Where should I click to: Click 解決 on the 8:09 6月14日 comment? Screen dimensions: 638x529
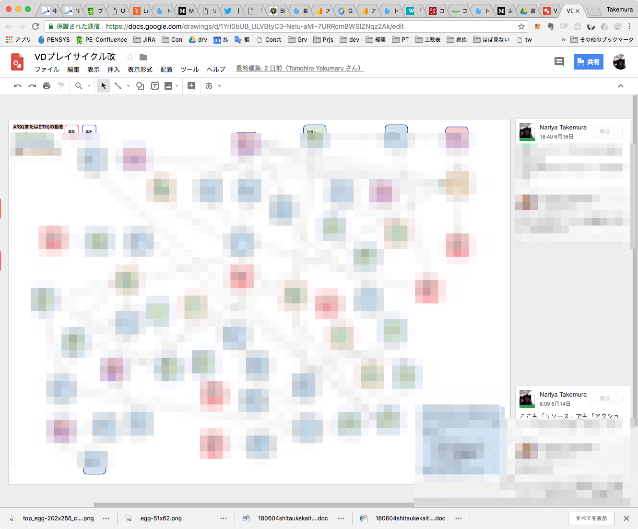(x=605, y=399)
